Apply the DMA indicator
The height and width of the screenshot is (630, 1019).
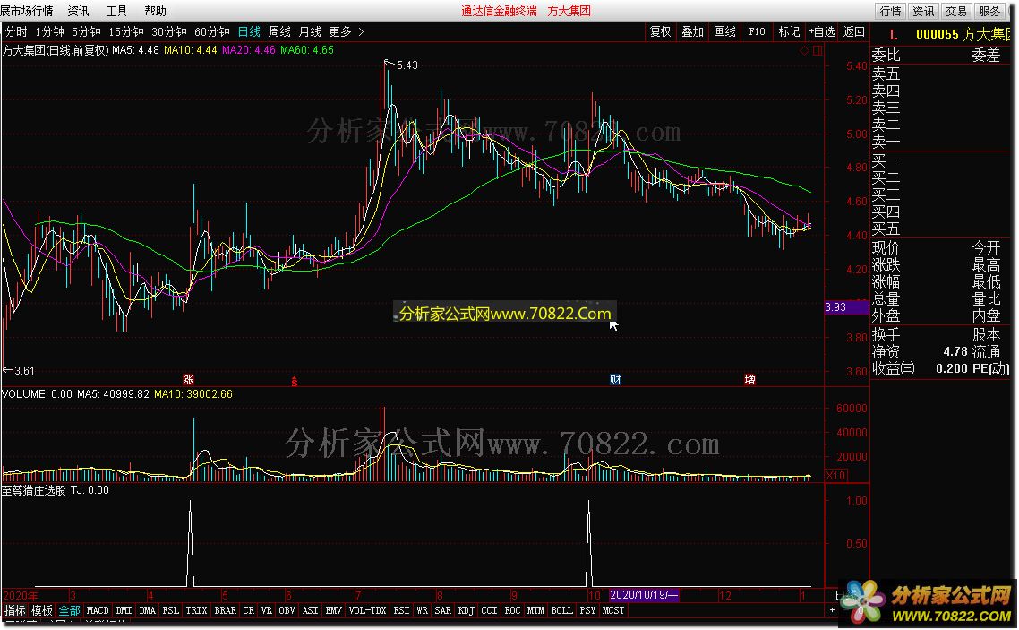coord(147,610)
